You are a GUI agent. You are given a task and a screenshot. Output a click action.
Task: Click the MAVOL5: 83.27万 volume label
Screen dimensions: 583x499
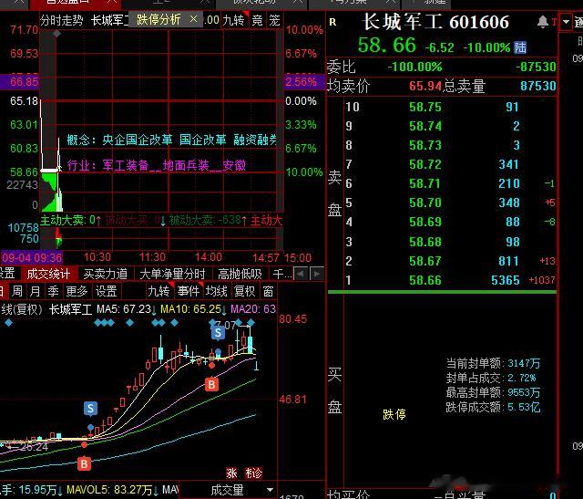point(109,489)
